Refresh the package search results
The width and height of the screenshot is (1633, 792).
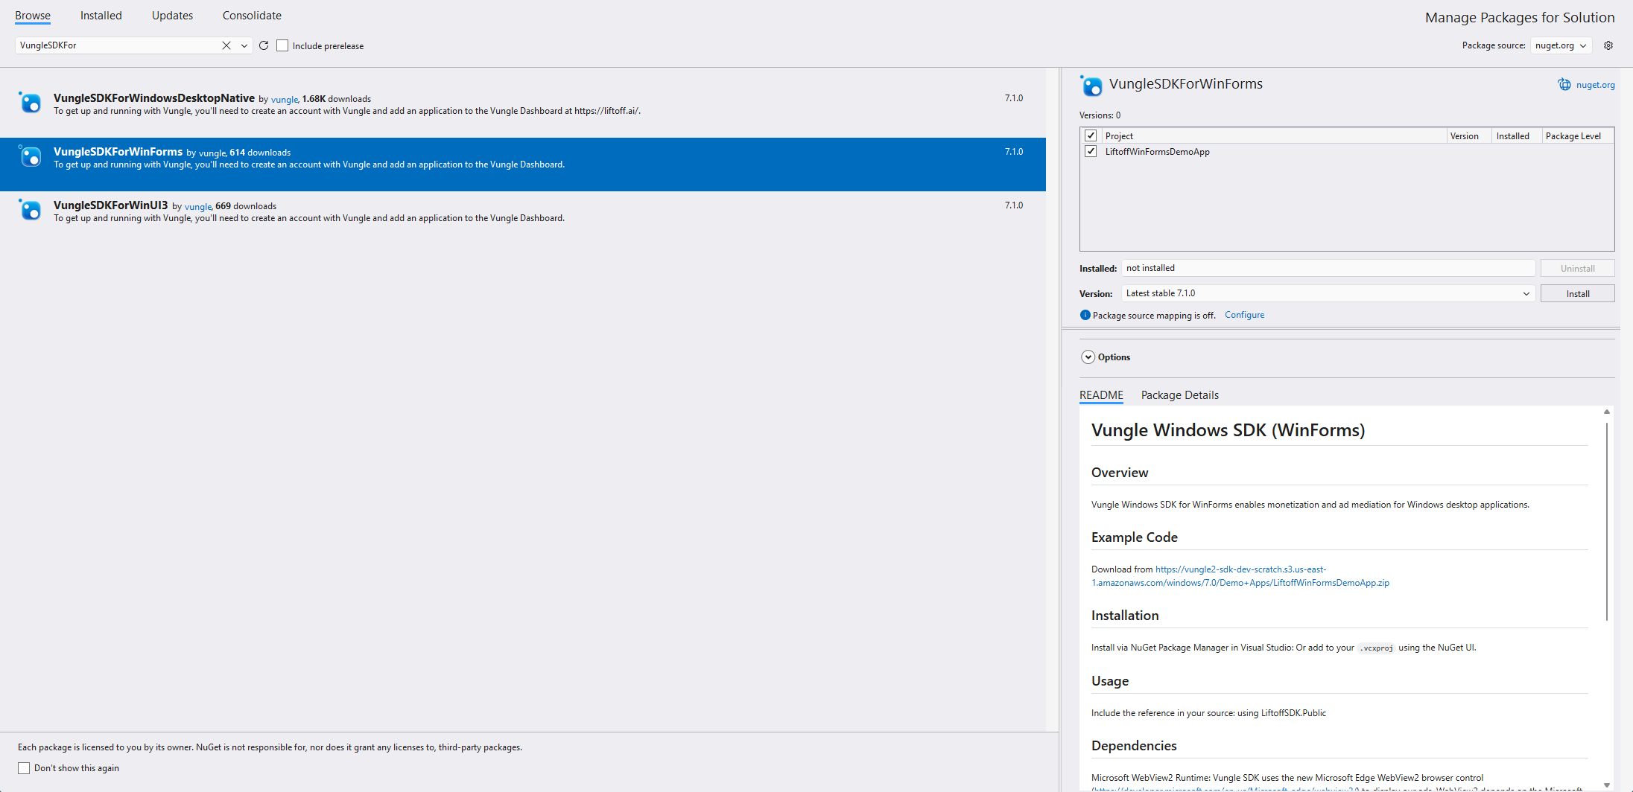[264, 45]
